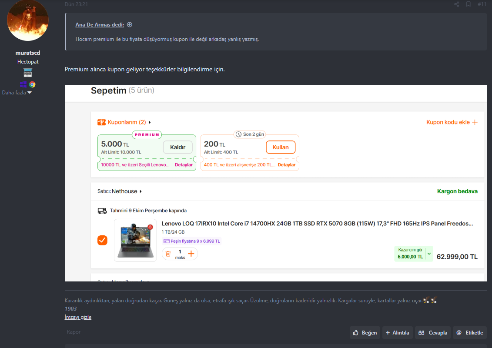Click the Kuponlarım gift icon
This screenshot has height=348, width=492.
tap(101, 122)
